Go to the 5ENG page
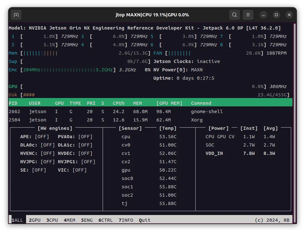 pyautogui.click(x=87, y=220)
